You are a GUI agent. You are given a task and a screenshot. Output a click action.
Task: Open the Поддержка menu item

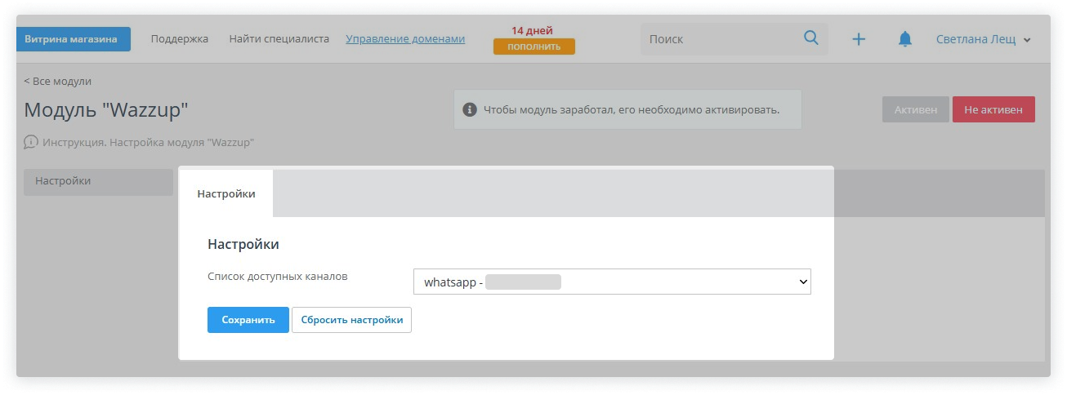[x=180, y=38]
